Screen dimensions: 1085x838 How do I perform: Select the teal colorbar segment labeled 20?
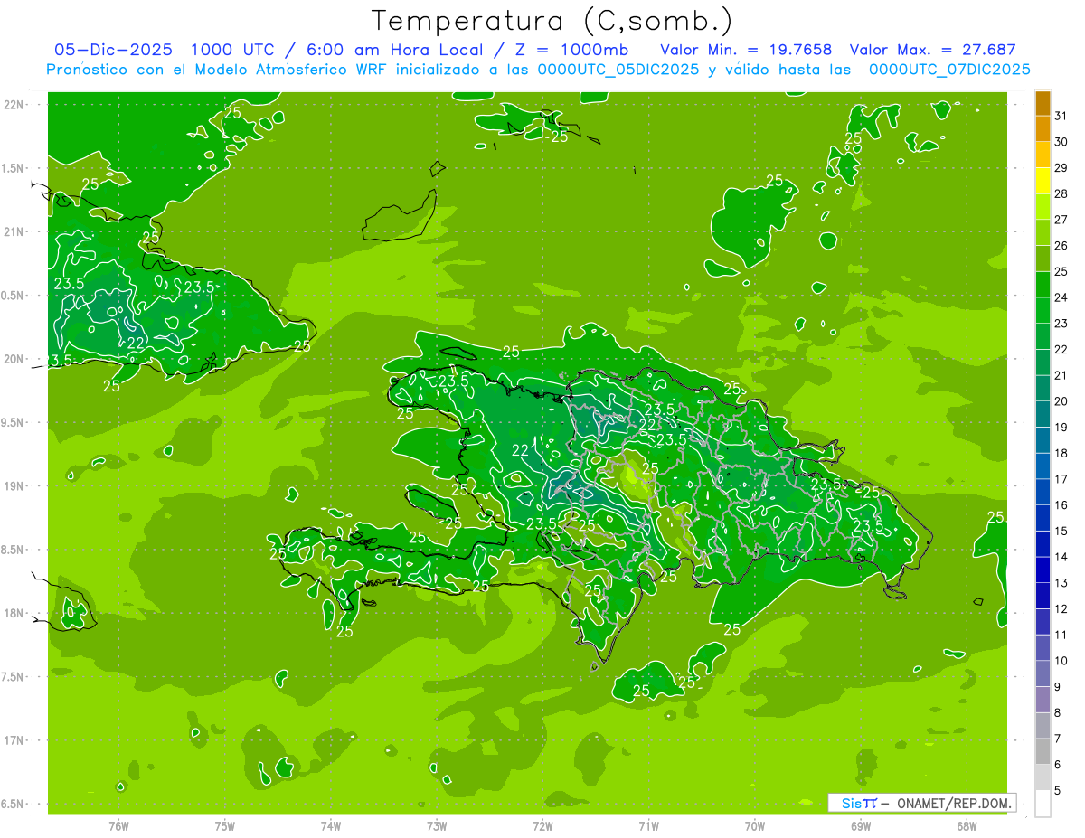(x=1043, y=388)
